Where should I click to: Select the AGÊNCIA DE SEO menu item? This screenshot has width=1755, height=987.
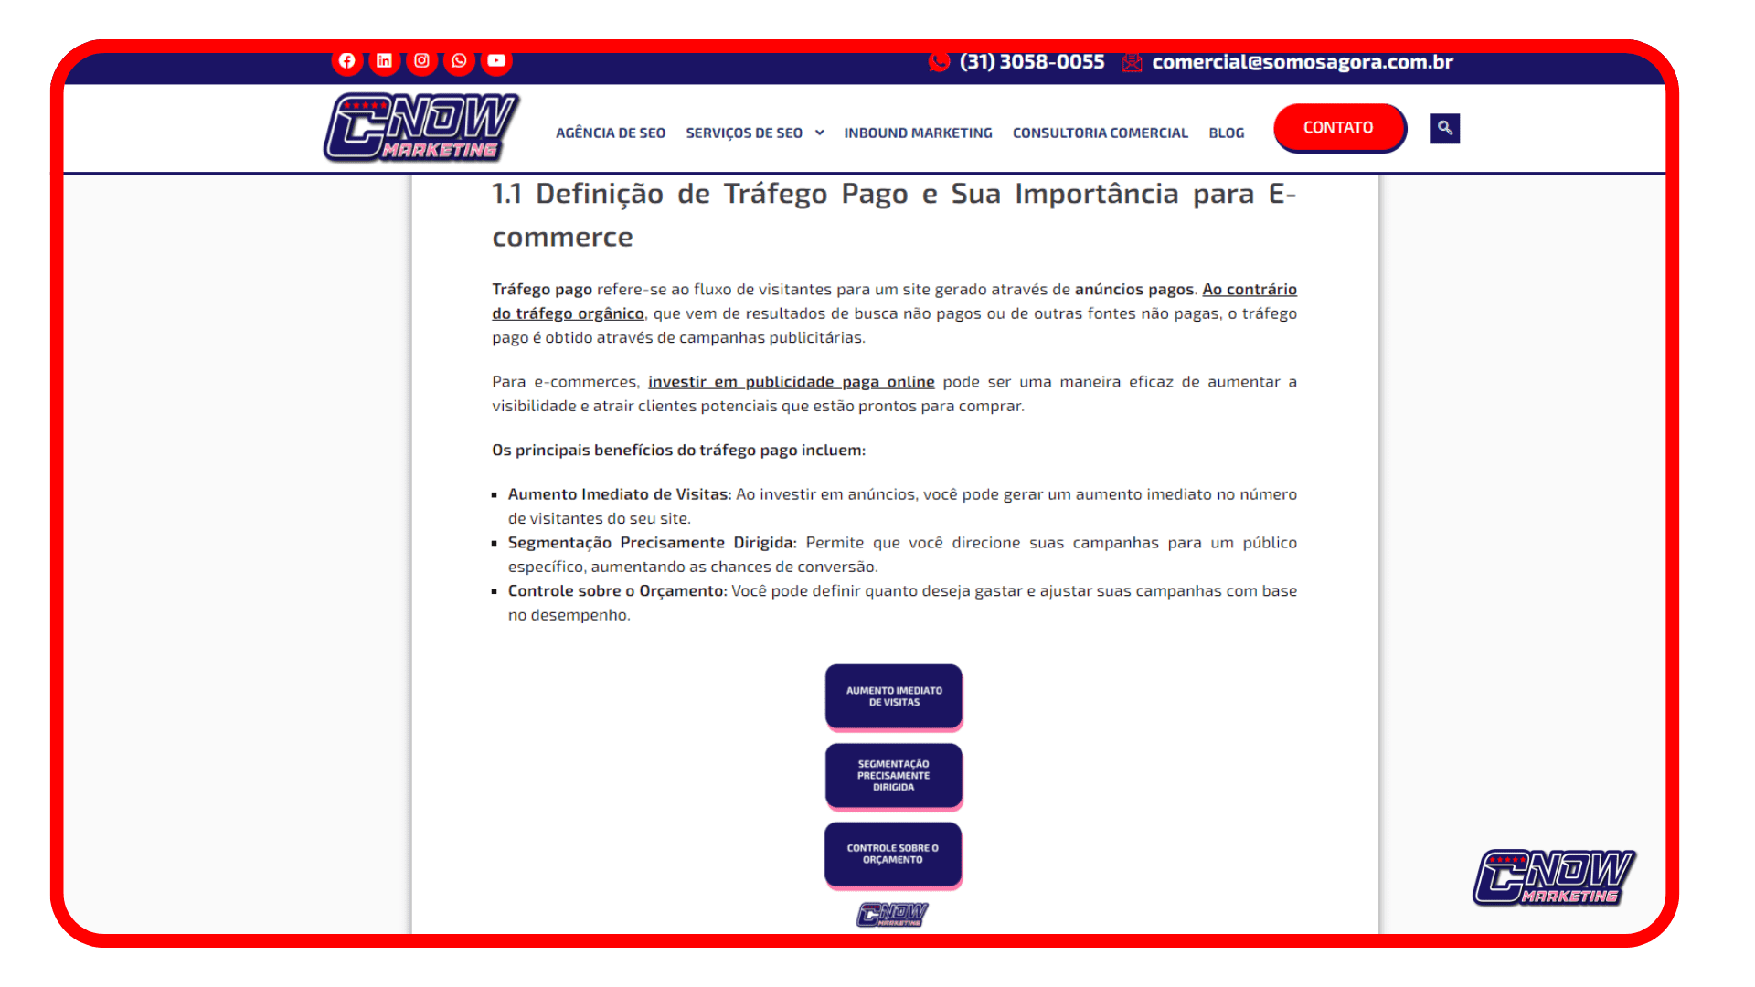tap(610, 132)
